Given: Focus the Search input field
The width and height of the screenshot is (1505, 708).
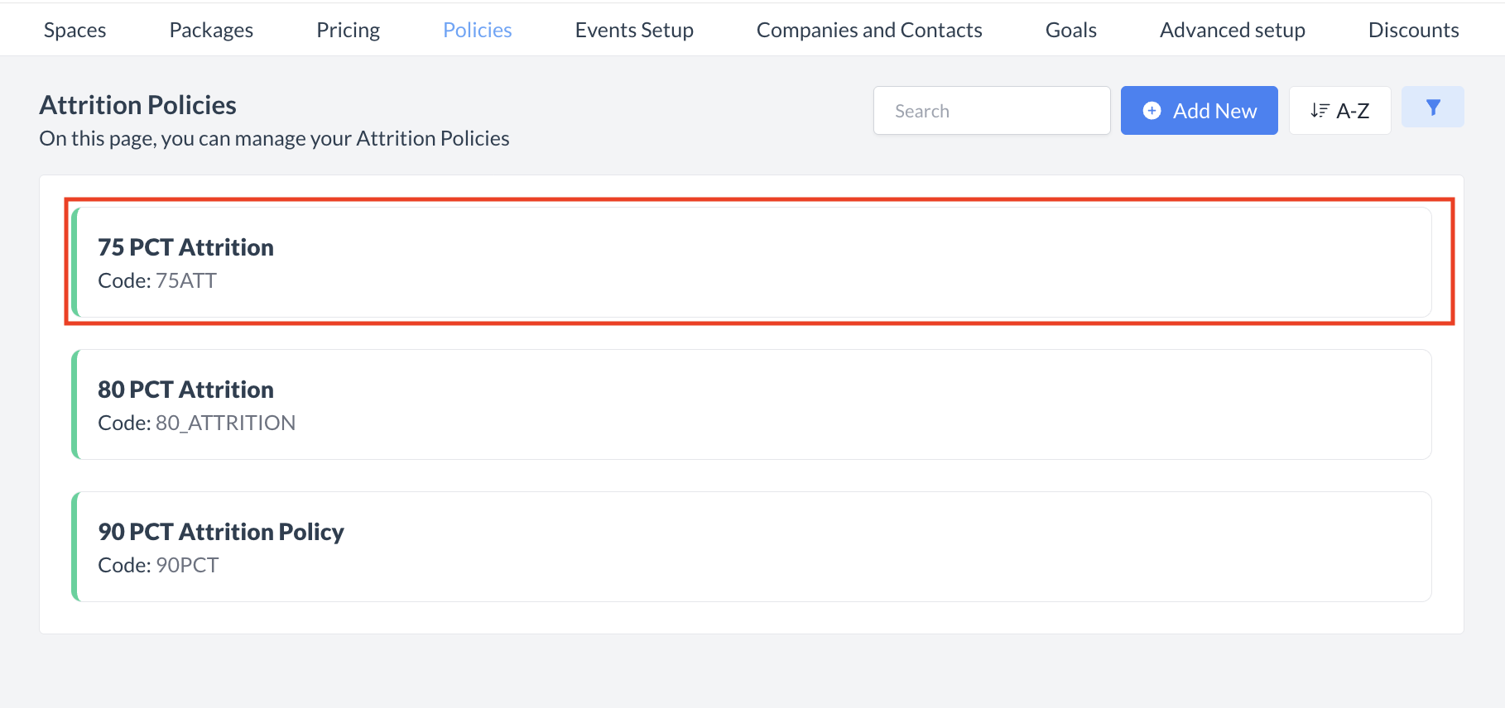Looking at the screenshot, I should tap(992, 111).
